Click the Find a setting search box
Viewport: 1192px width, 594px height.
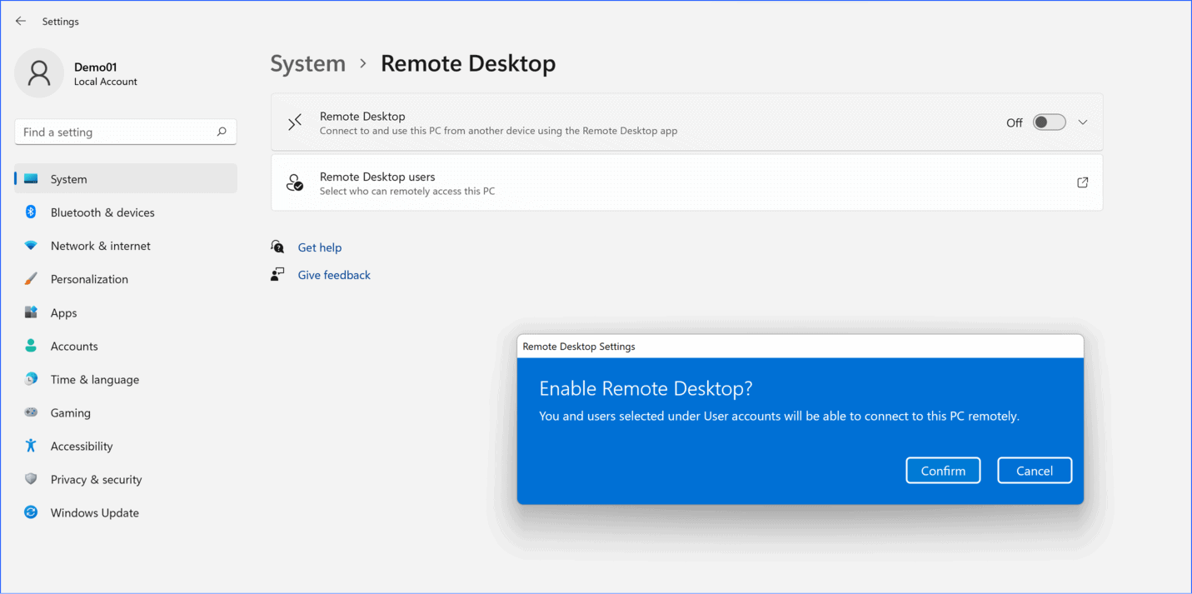tap(126, 132)
